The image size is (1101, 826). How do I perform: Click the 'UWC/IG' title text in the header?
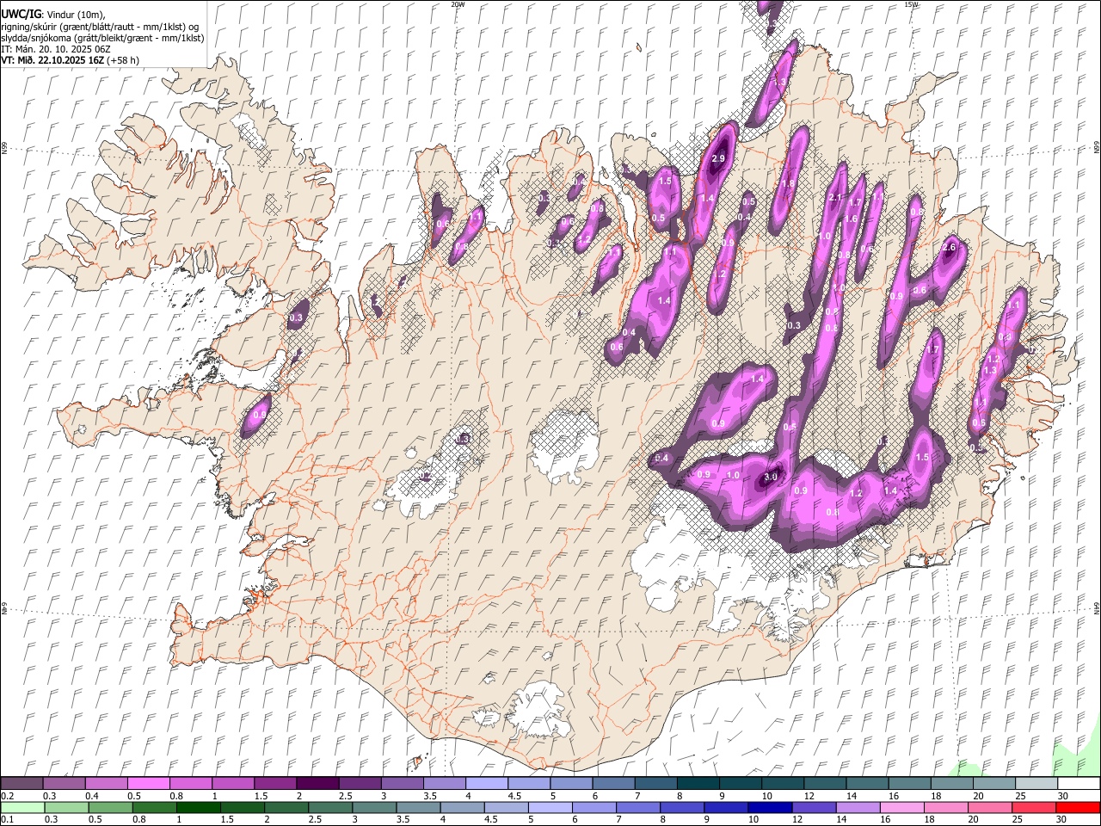pos(21,14)
